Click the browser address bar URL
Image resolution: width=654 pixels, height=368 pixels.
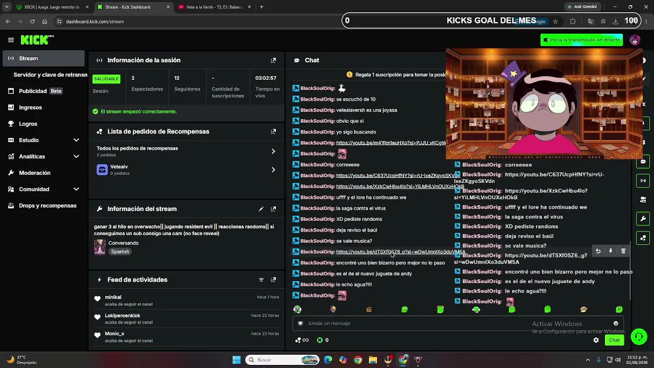click(95, 21)
